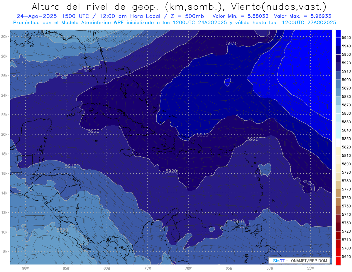Viewport: 352px width, 272px height.
Task: Click the 'SisTT - ONAMET/REP.DOM.' label
Action: tap(299, 261)
